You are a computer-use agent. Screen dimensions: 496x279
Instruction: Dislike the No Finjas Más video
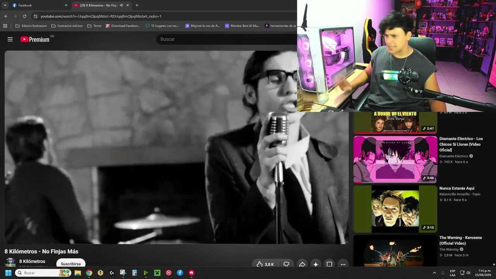point(286,264)
